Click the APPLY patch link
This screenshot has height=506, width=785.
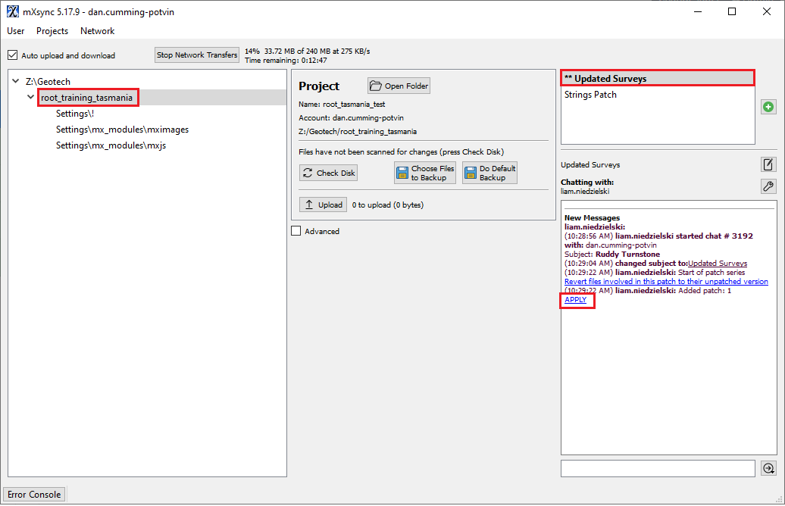click(x=575, y=300)
